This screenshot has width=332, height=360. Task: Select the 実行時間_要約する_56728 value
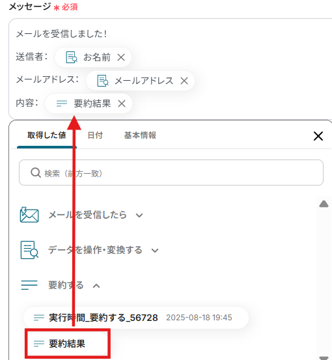pos(136,318)
